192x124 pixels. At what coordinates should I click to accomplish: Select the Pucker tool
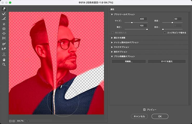(4, 29)
